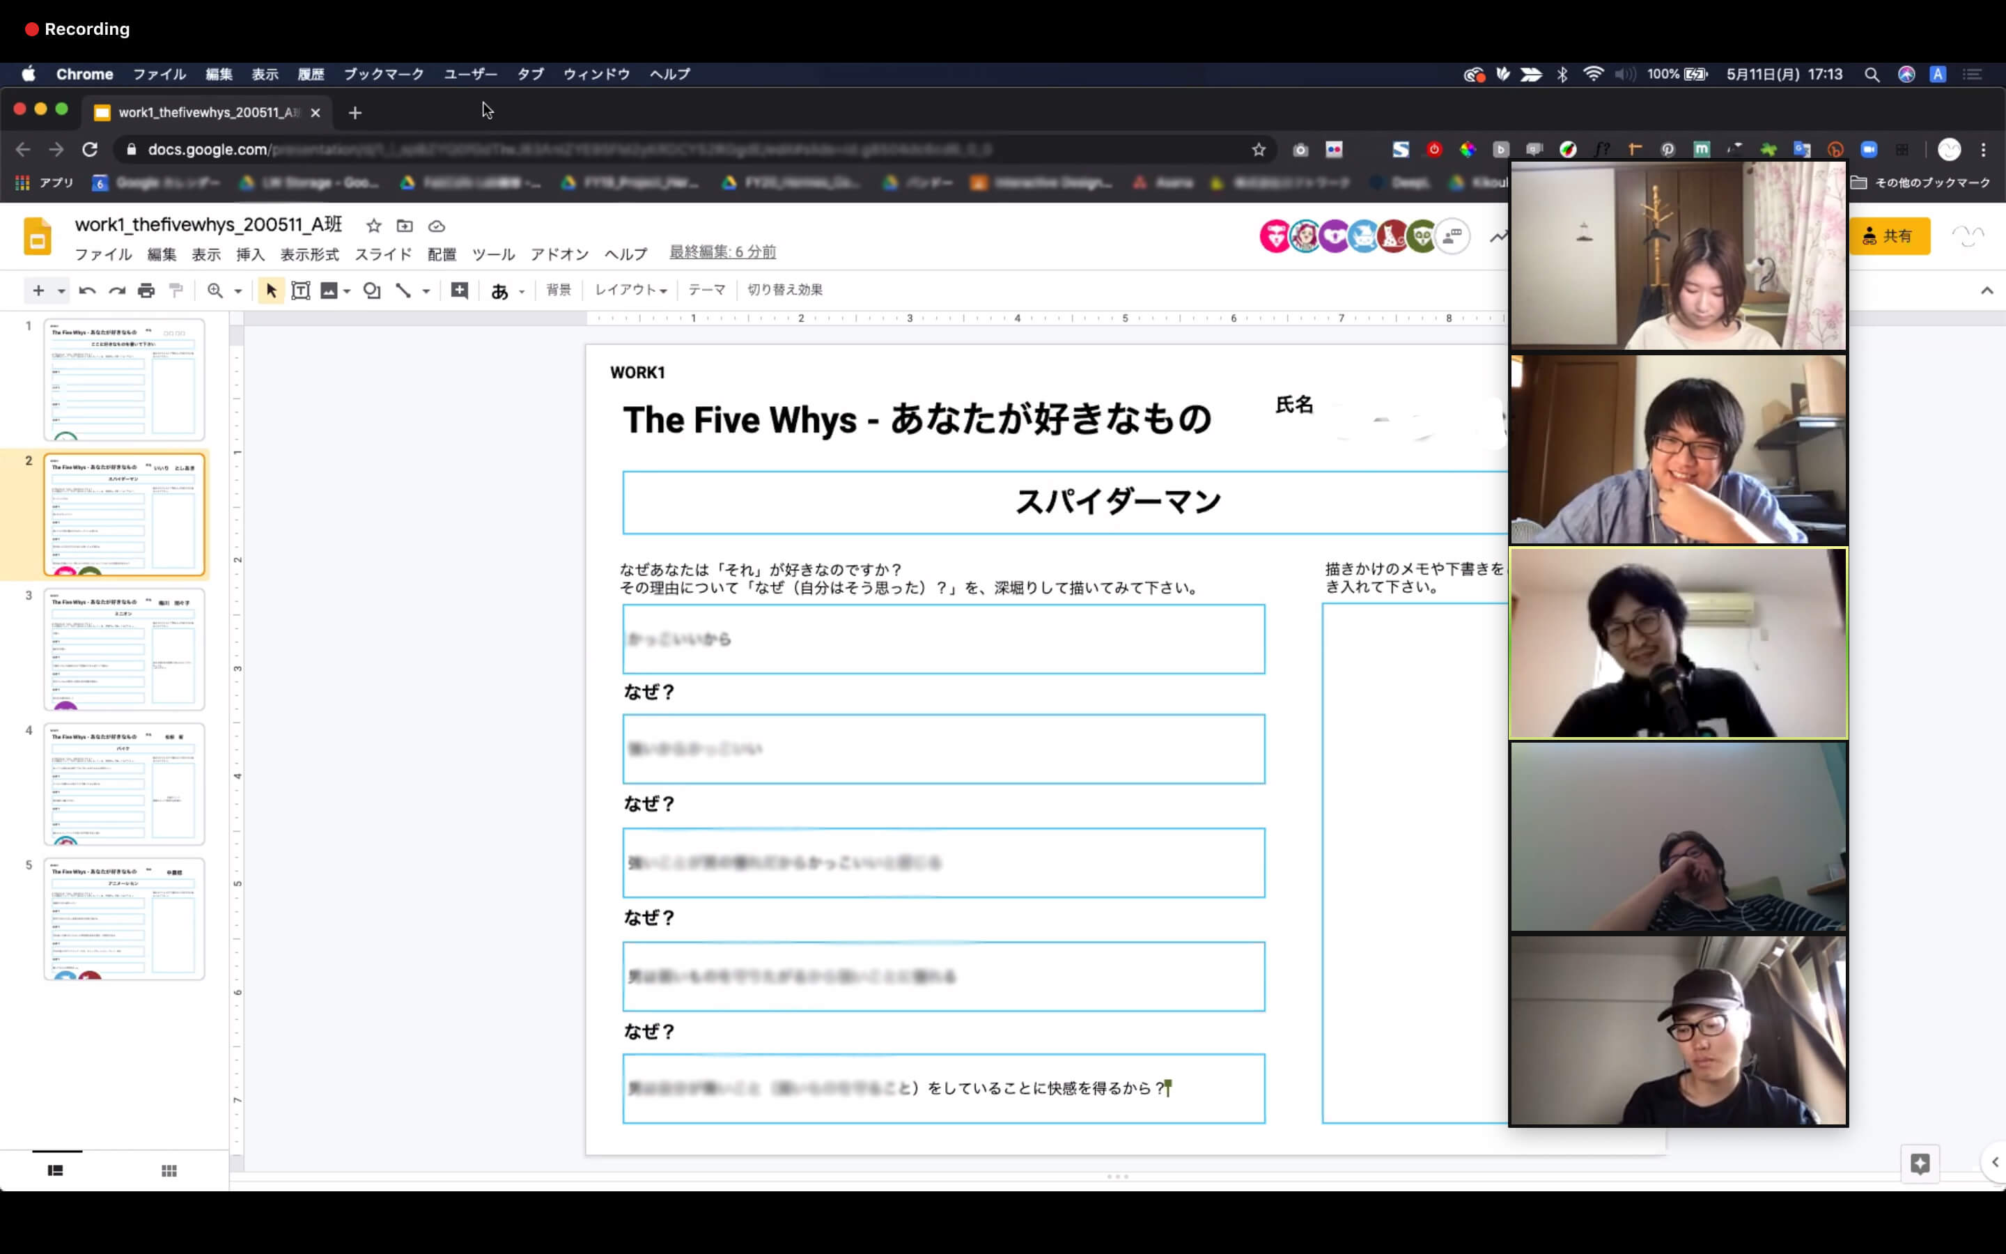This screenshot has width=2006, height=1254.
Task: Open the その他のブックマーク folder
Action: tap(1920, 183)
